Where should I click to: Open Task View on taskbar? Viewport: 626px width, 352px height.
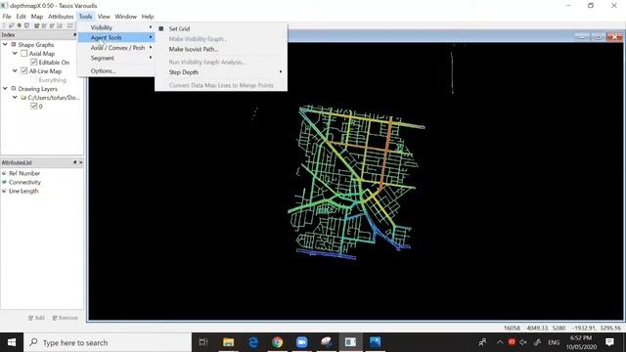(203, 342)
